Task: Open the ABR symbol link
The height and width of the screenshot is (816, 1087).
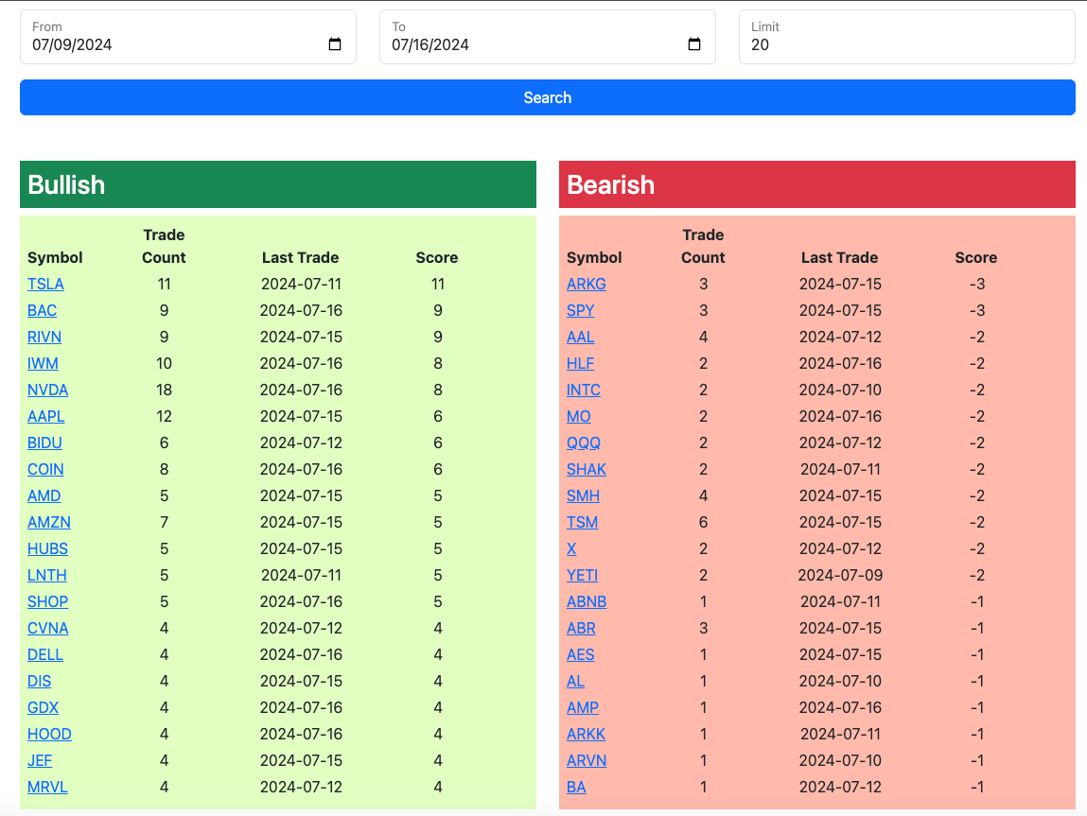Action: (x=582, y=628)
